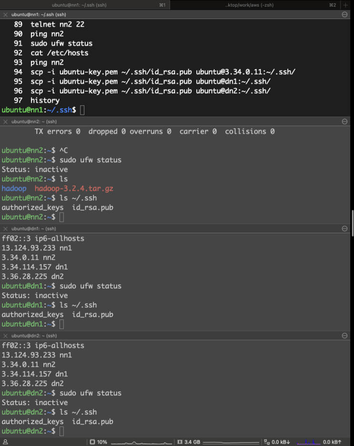The height and width of the screenshot is (446, 354).
Task: Click the 0.0 kB download rate text
Action: (x=281, y=442)
